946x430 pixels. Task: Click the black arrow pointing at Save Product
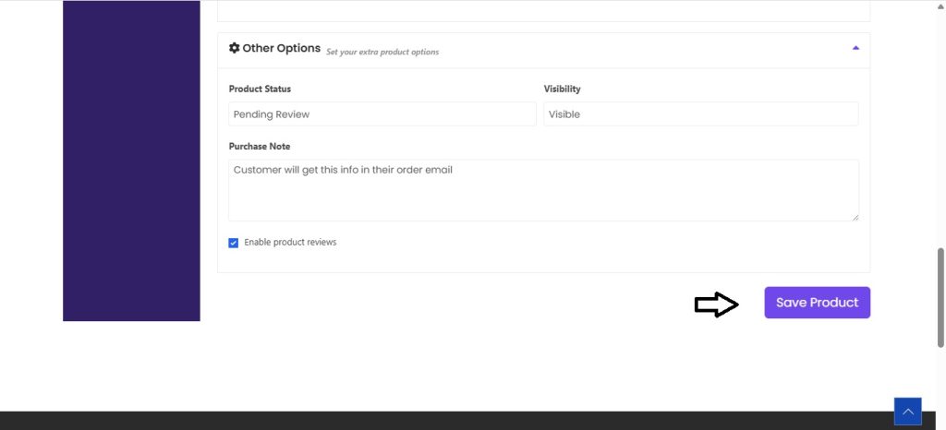click(716, 305)
